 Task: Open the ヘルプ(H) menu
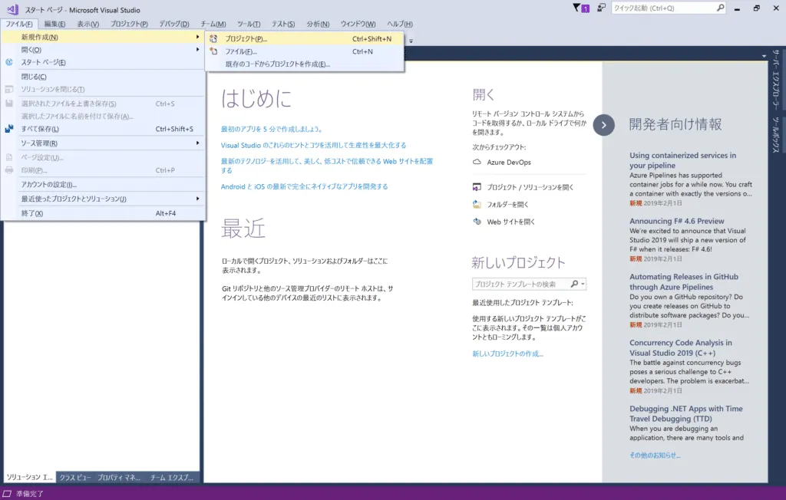pyautogui.click(x=399, y=24)
